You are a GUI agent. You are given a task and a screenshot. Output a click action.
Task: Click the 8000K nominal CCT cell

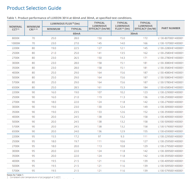pos(16,38)
